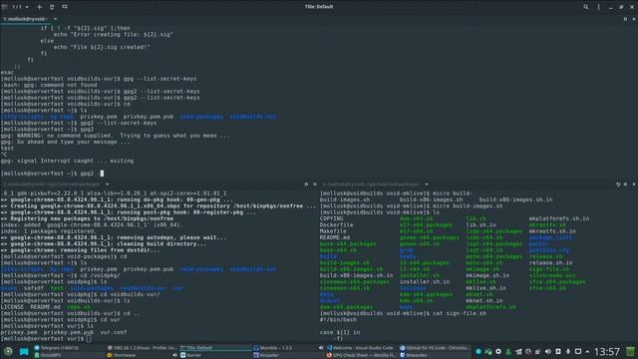
Task: Close the bottom-right terminal pane
Action: point(634,184)
